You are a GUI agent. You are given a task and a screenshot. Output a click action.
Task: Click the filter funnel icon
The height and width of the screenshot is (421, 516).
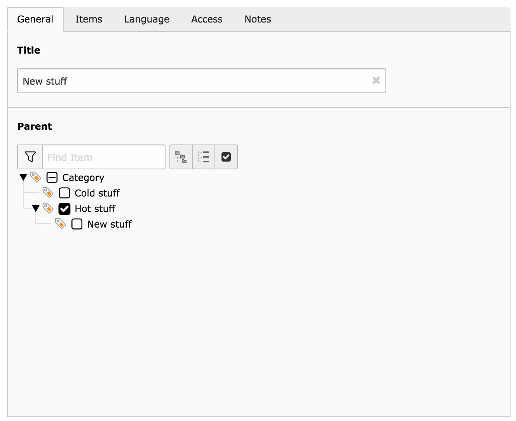[30, 157]
